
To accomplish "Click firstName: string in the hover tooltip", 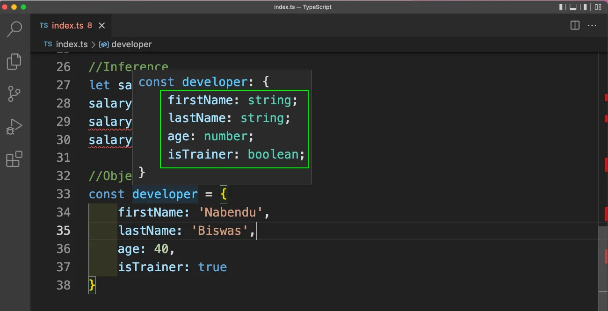I will [233, 100].
